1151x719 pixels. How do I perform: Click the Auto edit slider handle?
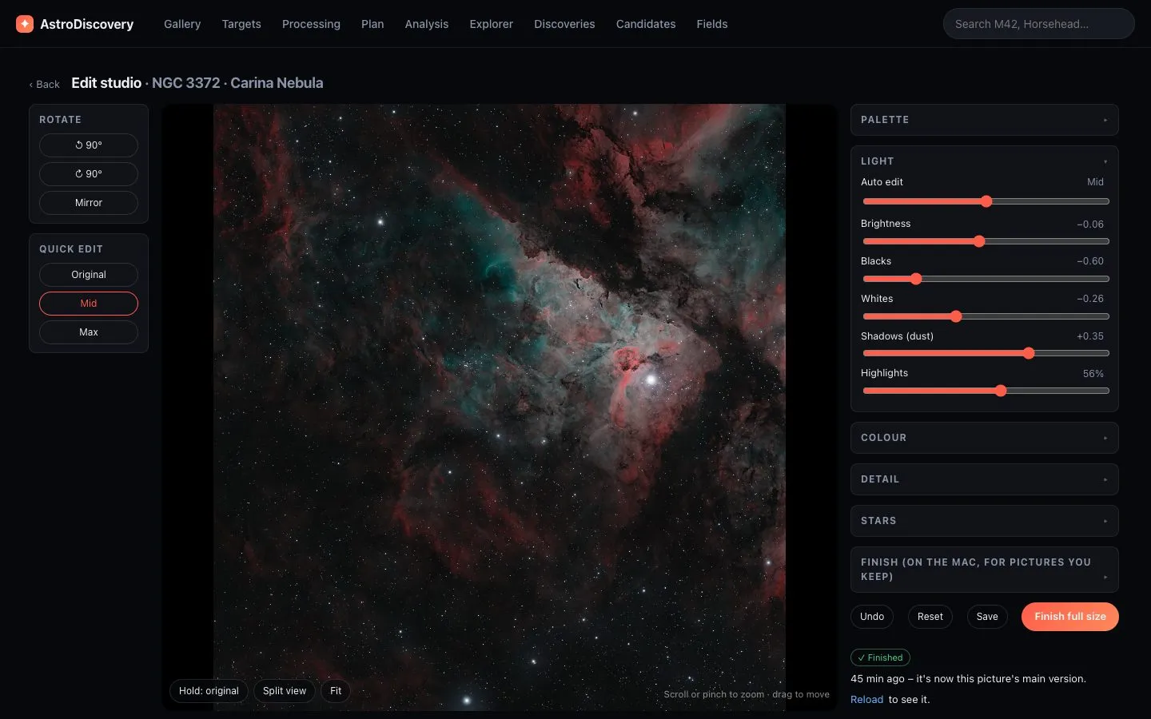tap(986, 201)
